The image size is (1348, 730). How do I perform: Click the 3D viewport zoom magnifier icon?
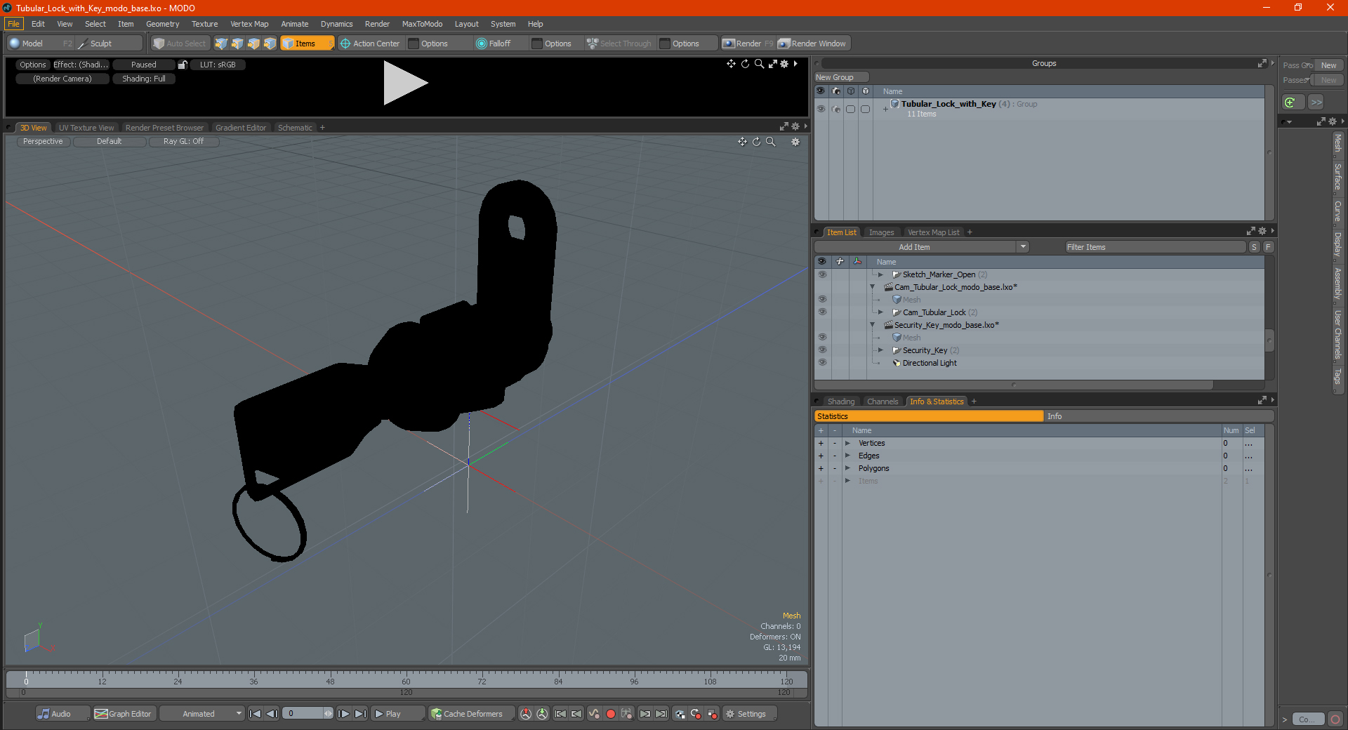tap(770, 142)
